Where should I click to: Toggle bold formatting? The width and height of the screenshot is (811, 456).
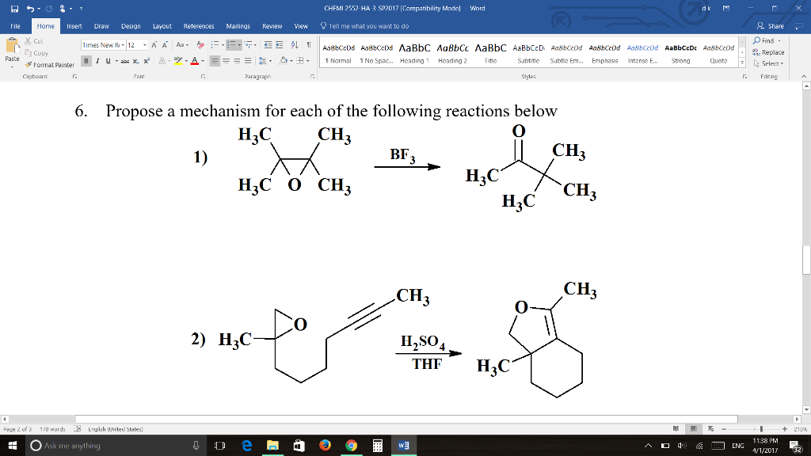(x=86, y=61)
